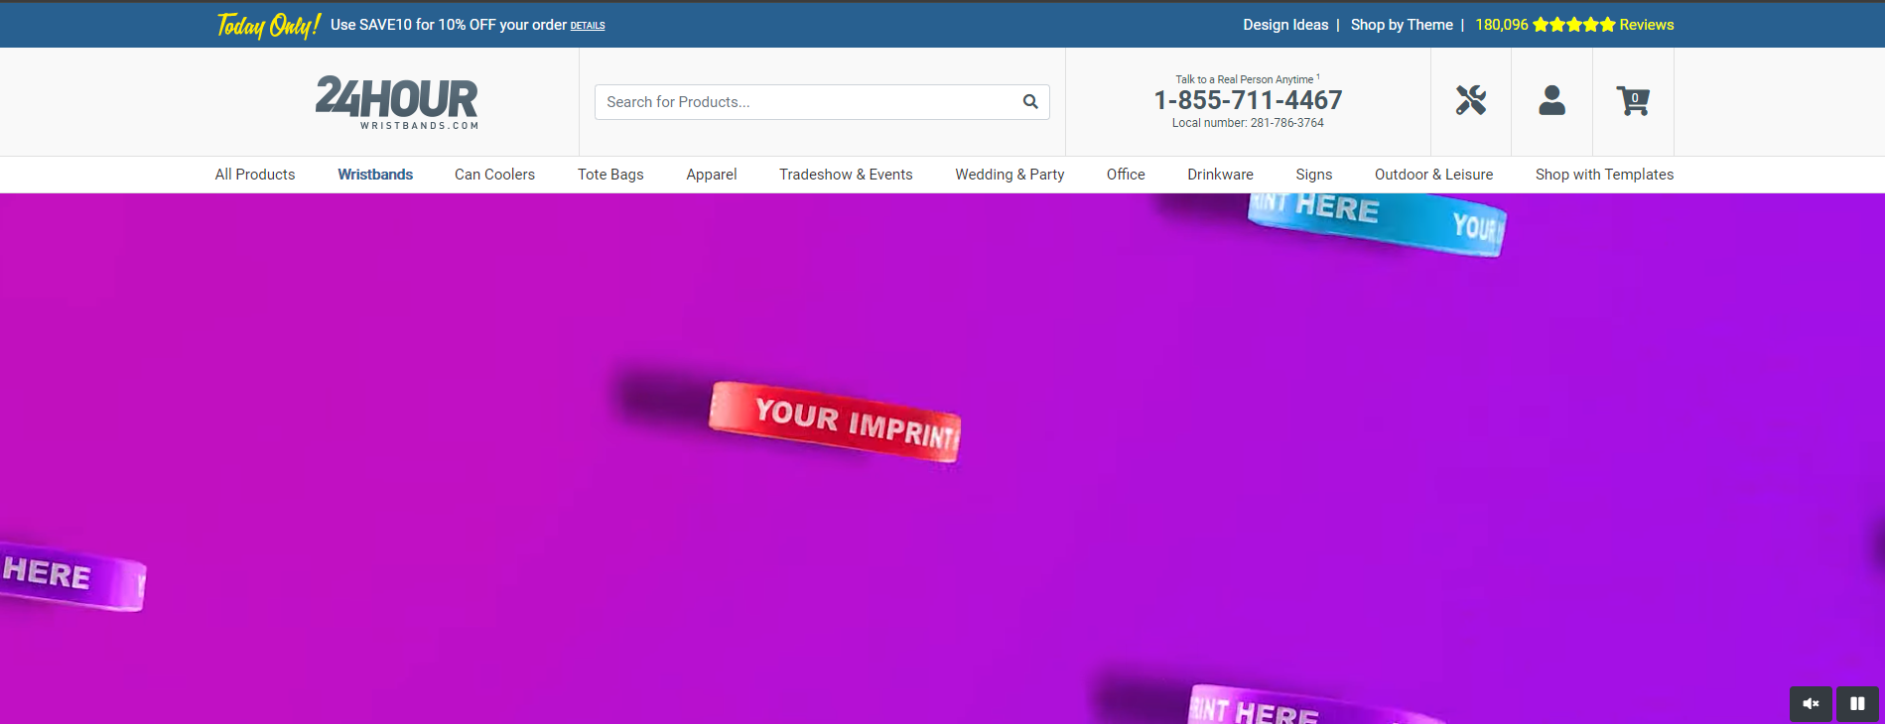View the shopping cart

[x=1633, y=100]
